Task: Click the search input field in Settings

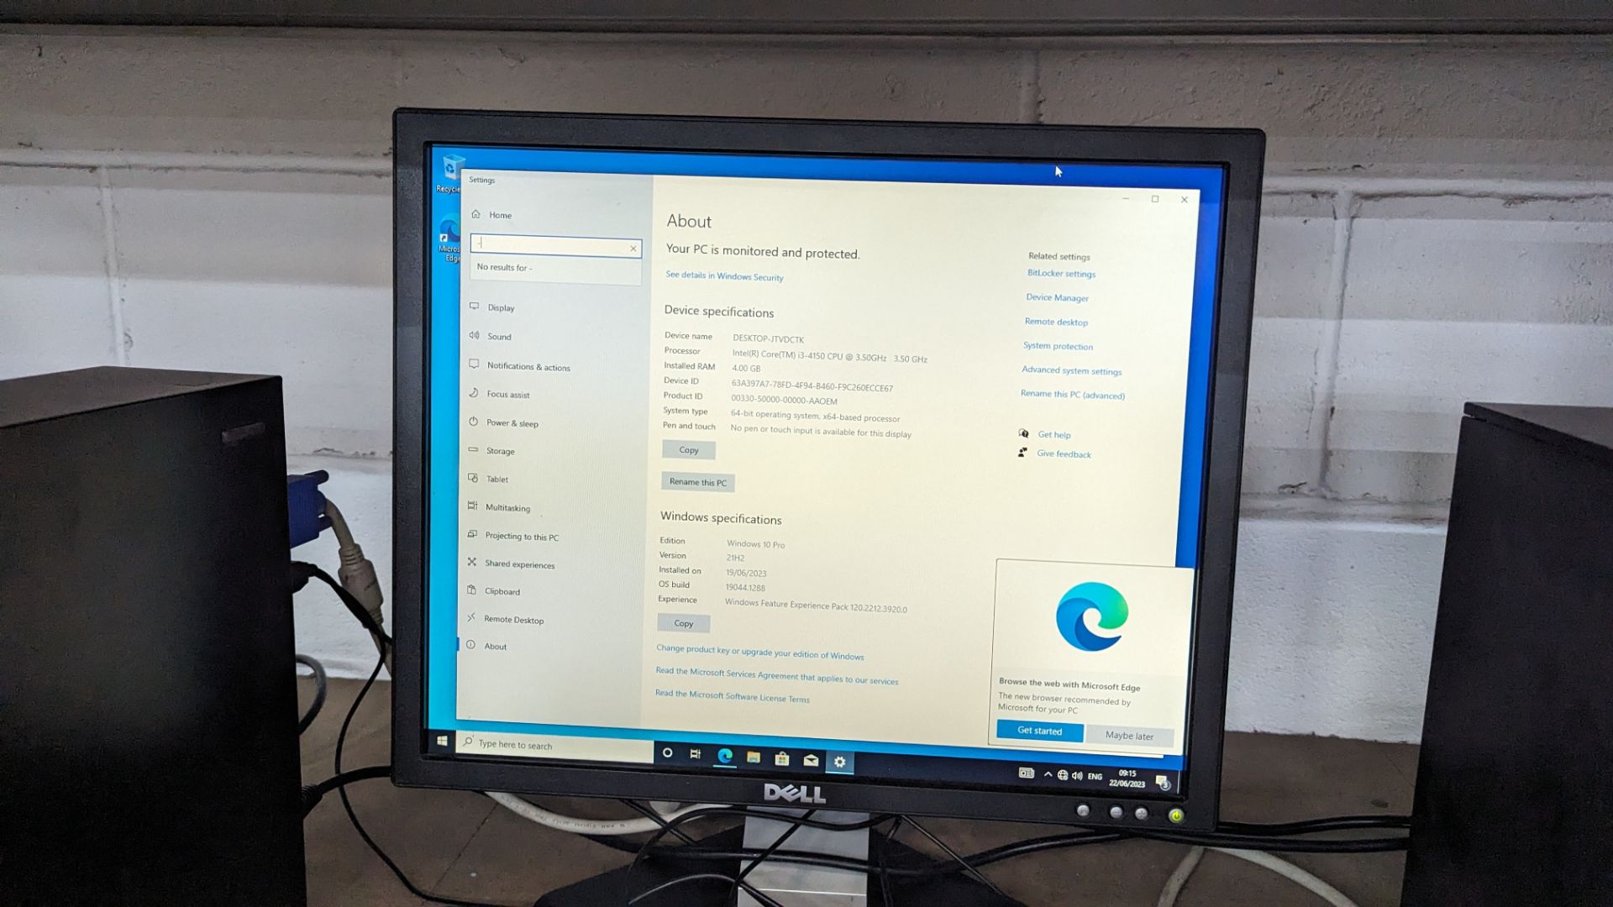Action: point(553,244)
